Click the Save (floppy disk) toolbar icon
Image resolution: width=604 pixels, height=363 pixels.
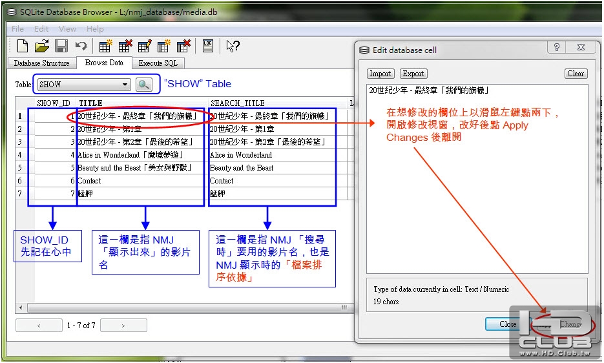click(61, 47)
